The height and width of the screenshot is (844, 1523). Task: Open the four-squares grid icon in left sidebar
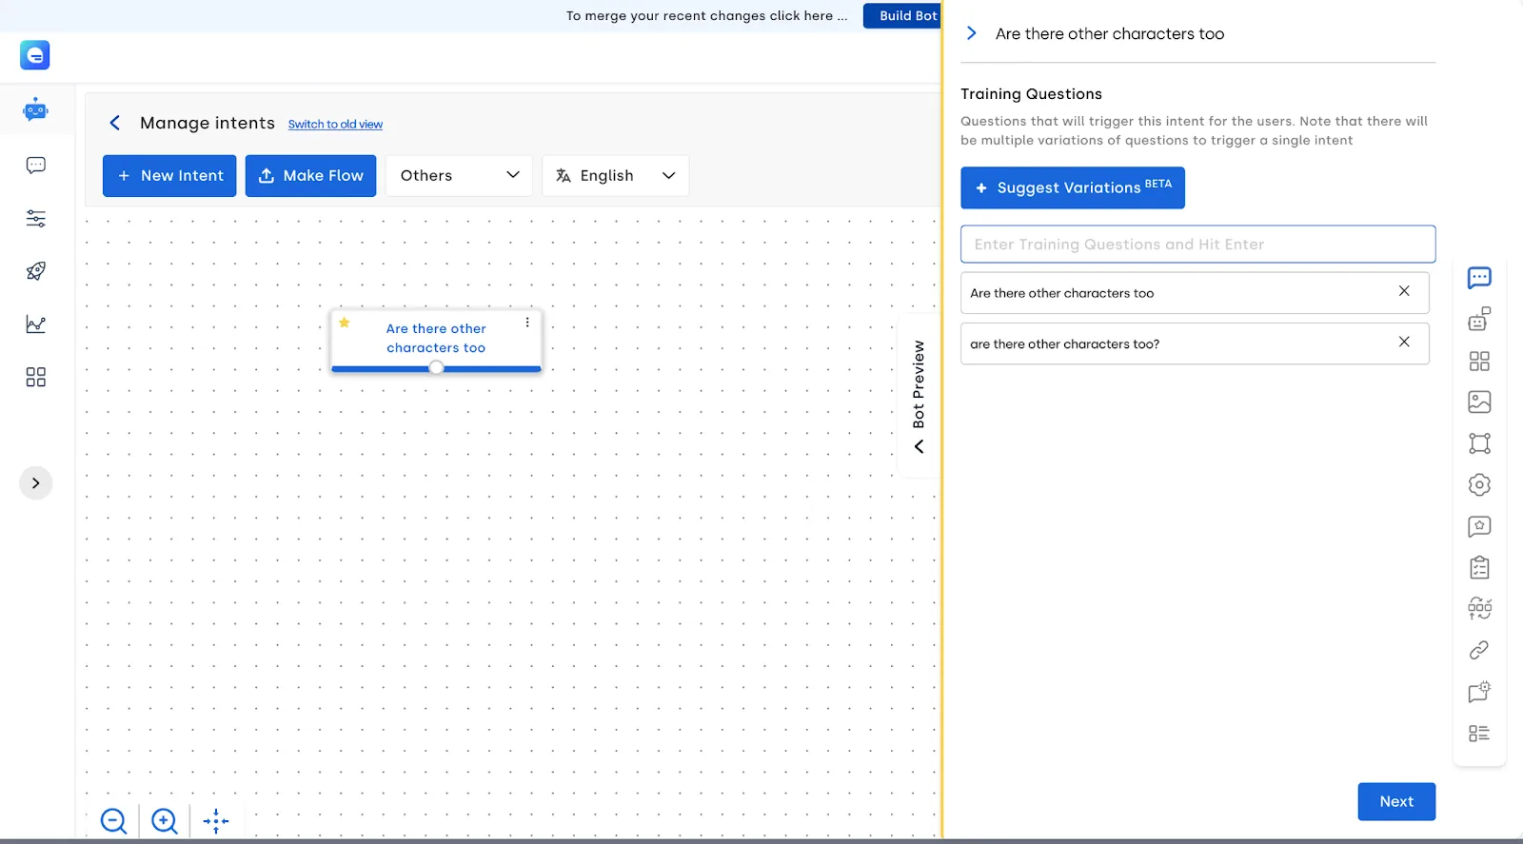(x=35, y=378)
